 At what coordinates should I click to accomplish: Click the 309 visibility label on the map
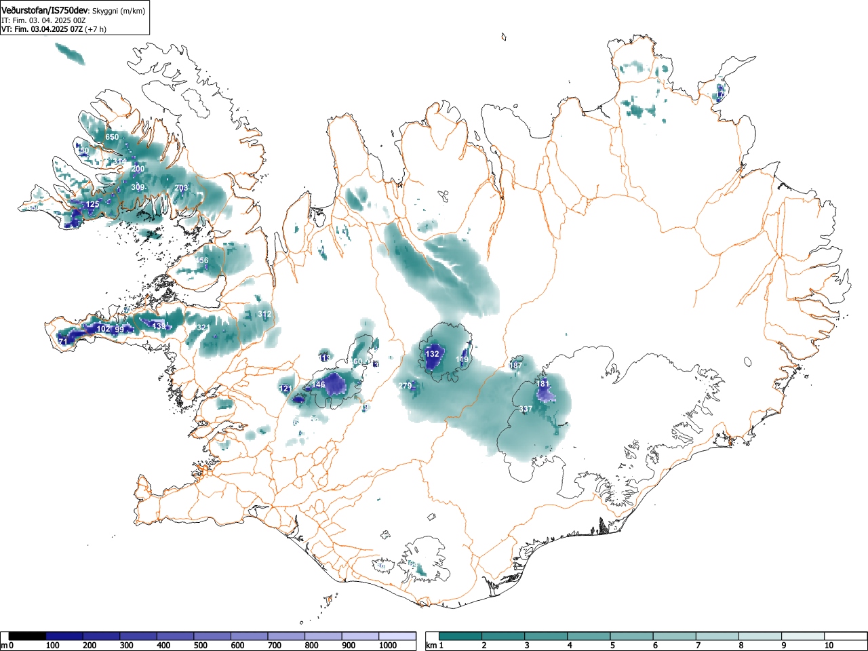click(138, 187)
